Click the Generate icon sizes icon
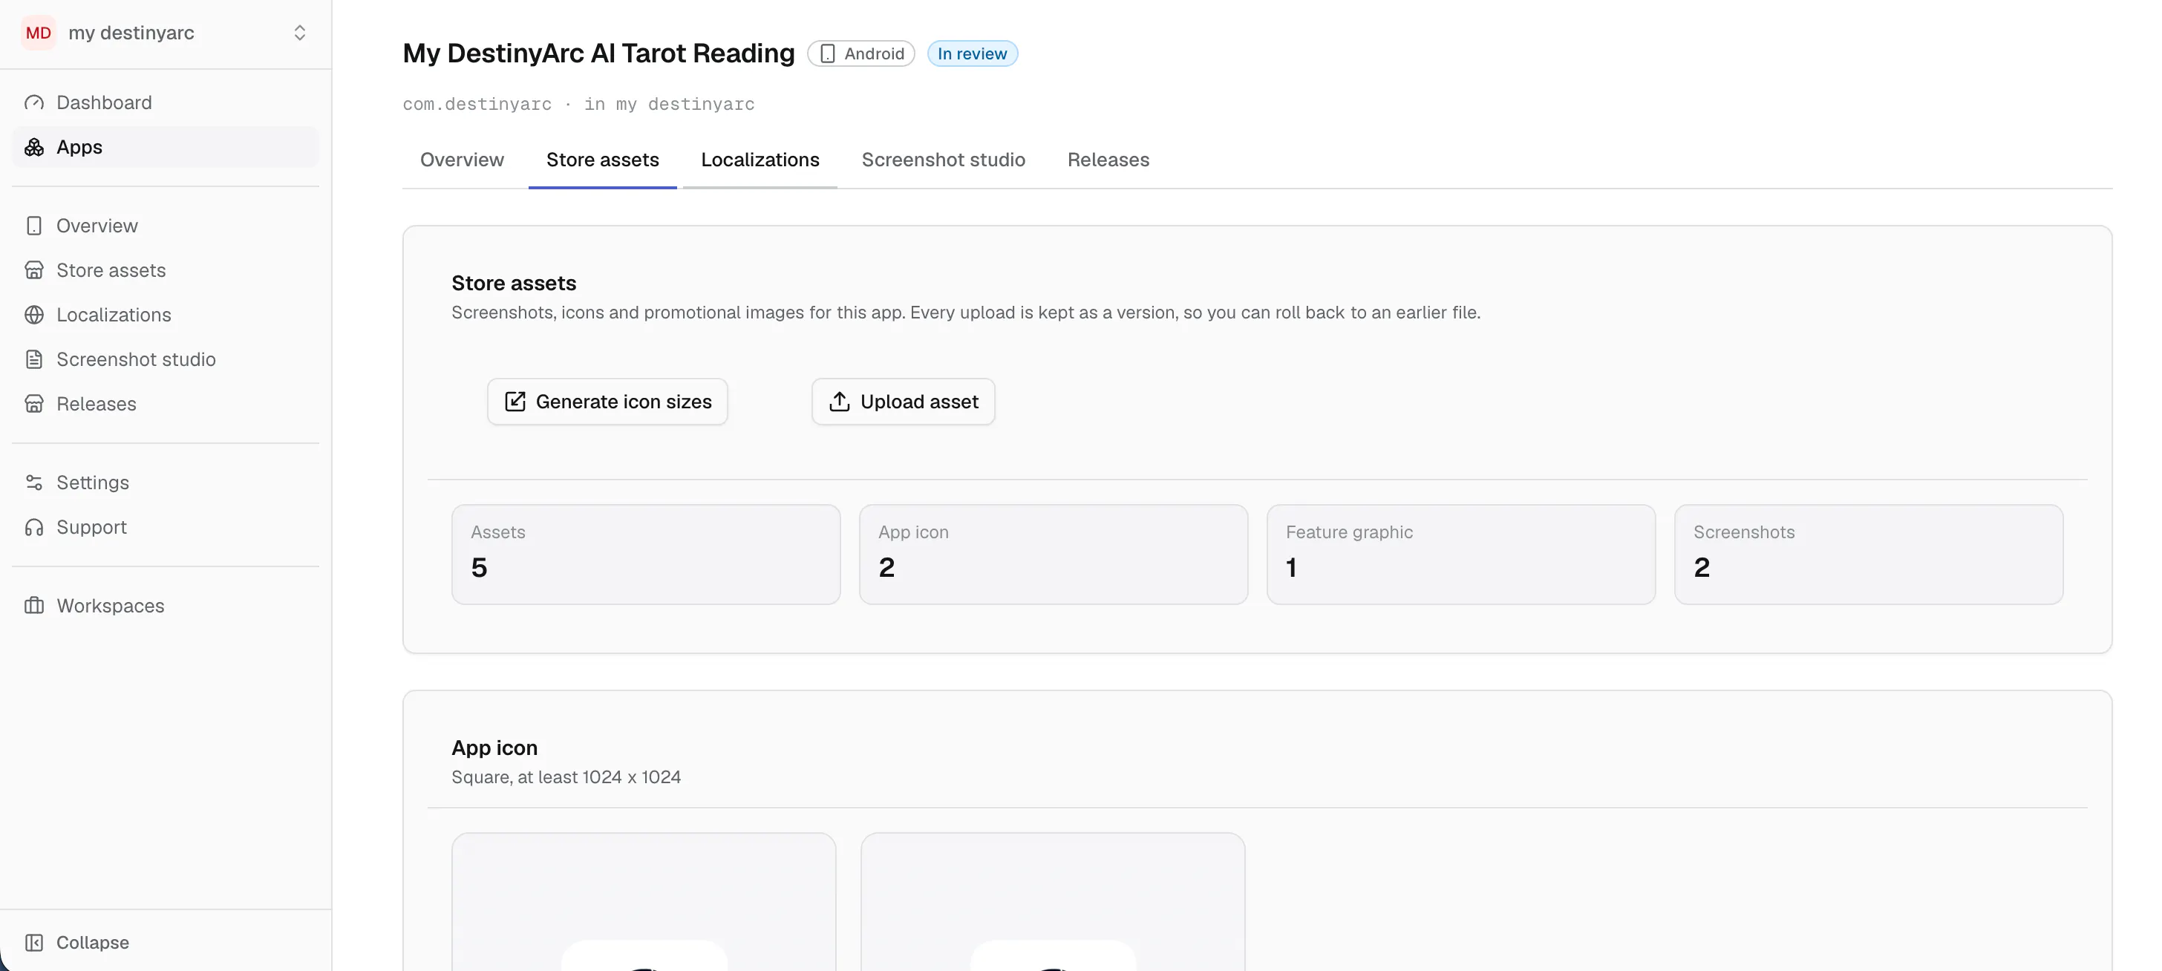 click(515, 402)
